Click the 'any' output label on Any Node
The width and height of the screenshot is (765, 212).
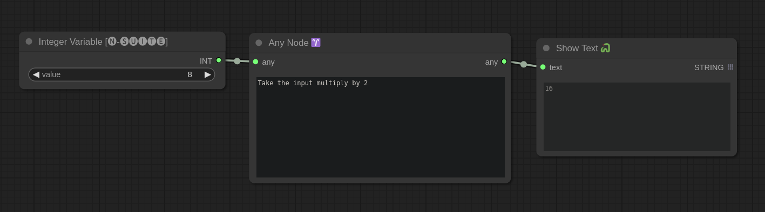point(491,62)
